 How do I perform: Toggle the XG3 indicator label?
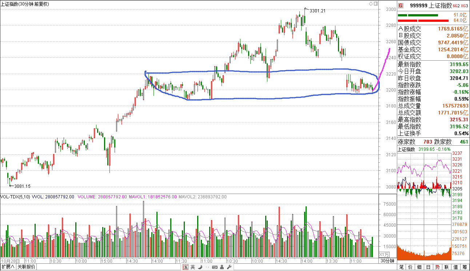(464, 6)
